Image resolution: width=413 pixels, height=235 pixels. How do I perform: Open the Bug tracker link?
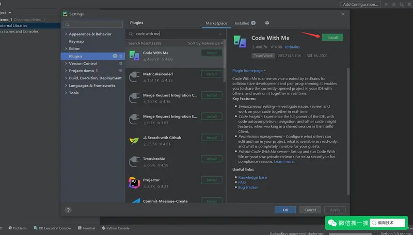[x=248, y=187]
